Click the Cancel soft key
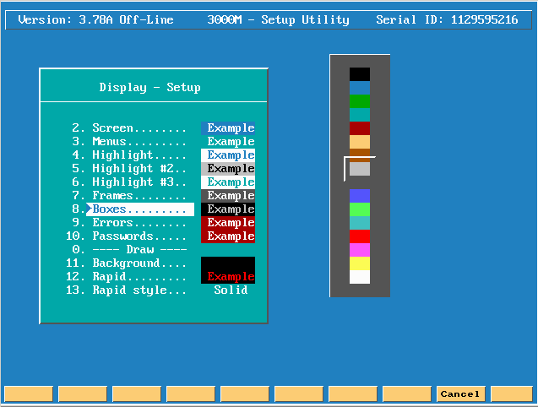Viewport: 538px width, 407px height. 460,394
